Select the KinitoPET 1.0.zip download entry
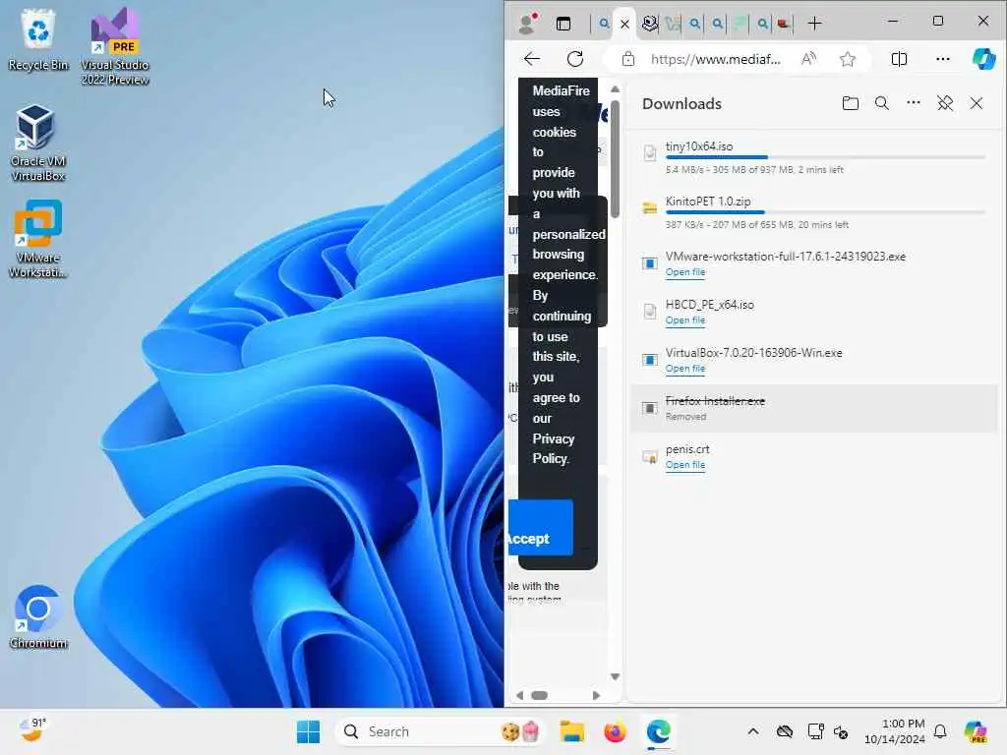The height and width of the screenshot is (755, 1007). 814,212
